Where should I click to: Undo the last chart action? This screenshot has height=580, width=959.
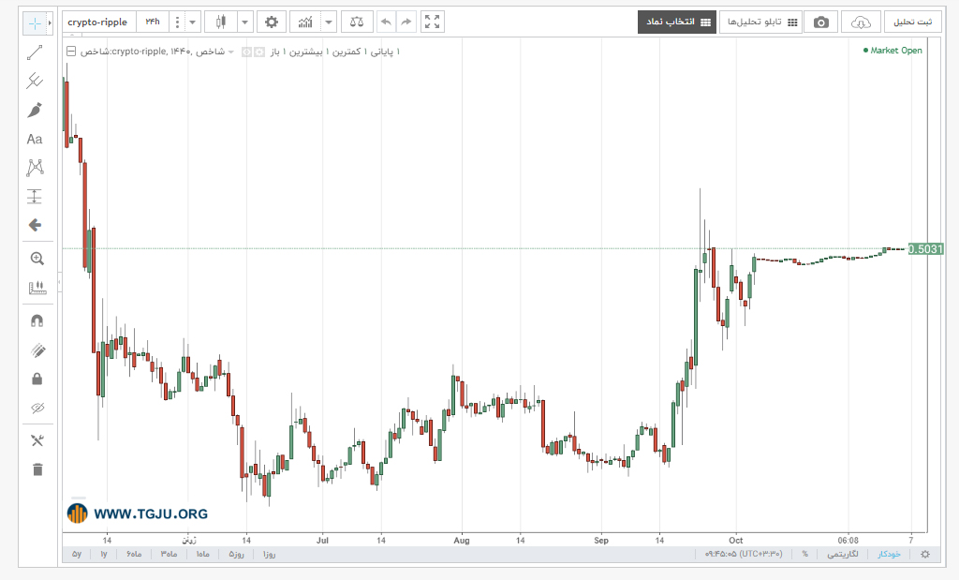(386, 22)
